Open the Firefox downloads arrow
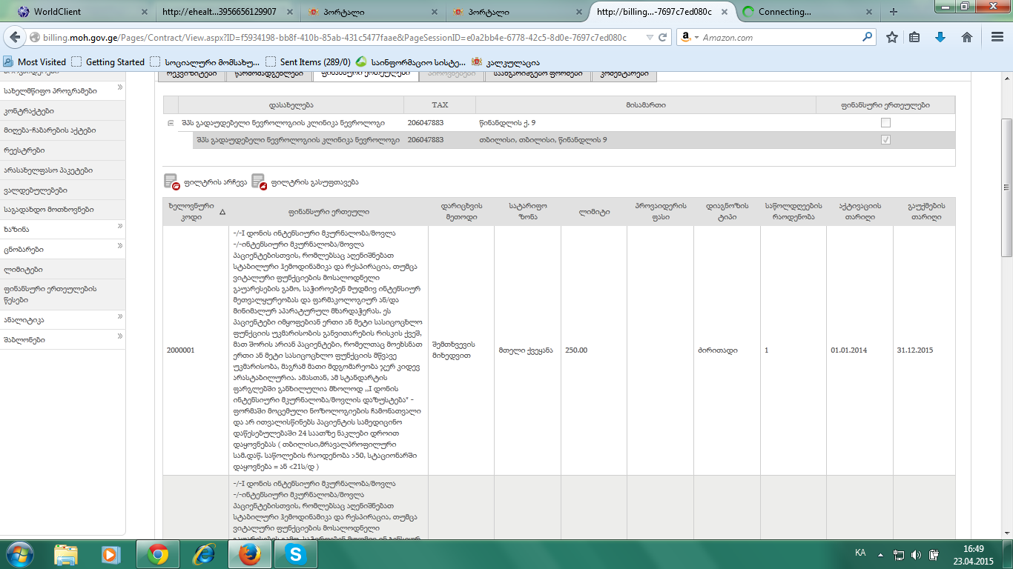The width and height of the screenshot is (1013, 569). point(940,37)
